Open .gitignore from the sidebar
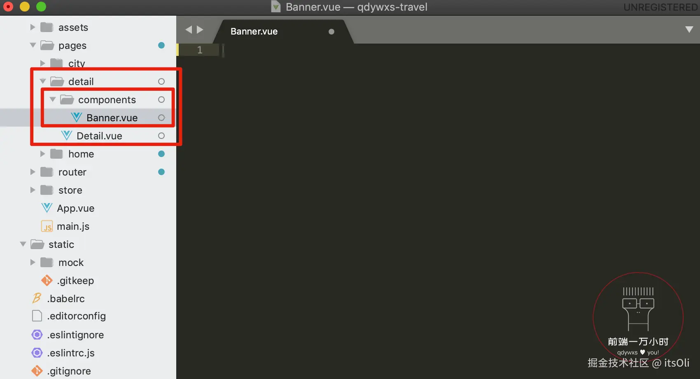The image size is (700, 379). 69,371
